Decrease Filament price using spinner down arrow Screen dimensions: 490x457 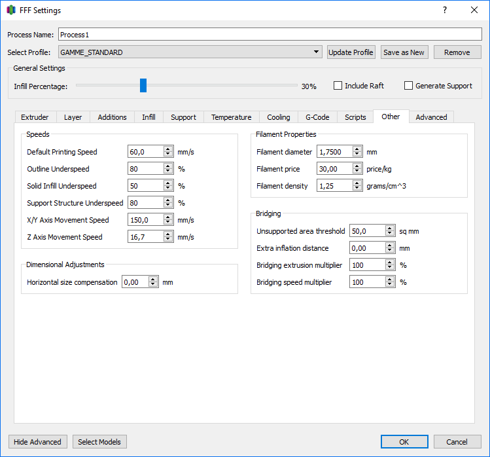point(357,172)
